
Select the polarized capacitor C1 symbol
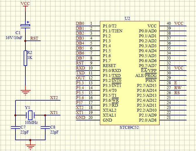tap(25, 25)
